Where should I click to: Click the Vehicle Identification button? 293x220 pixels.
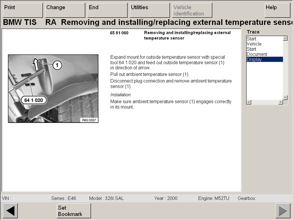coord(192,10)
